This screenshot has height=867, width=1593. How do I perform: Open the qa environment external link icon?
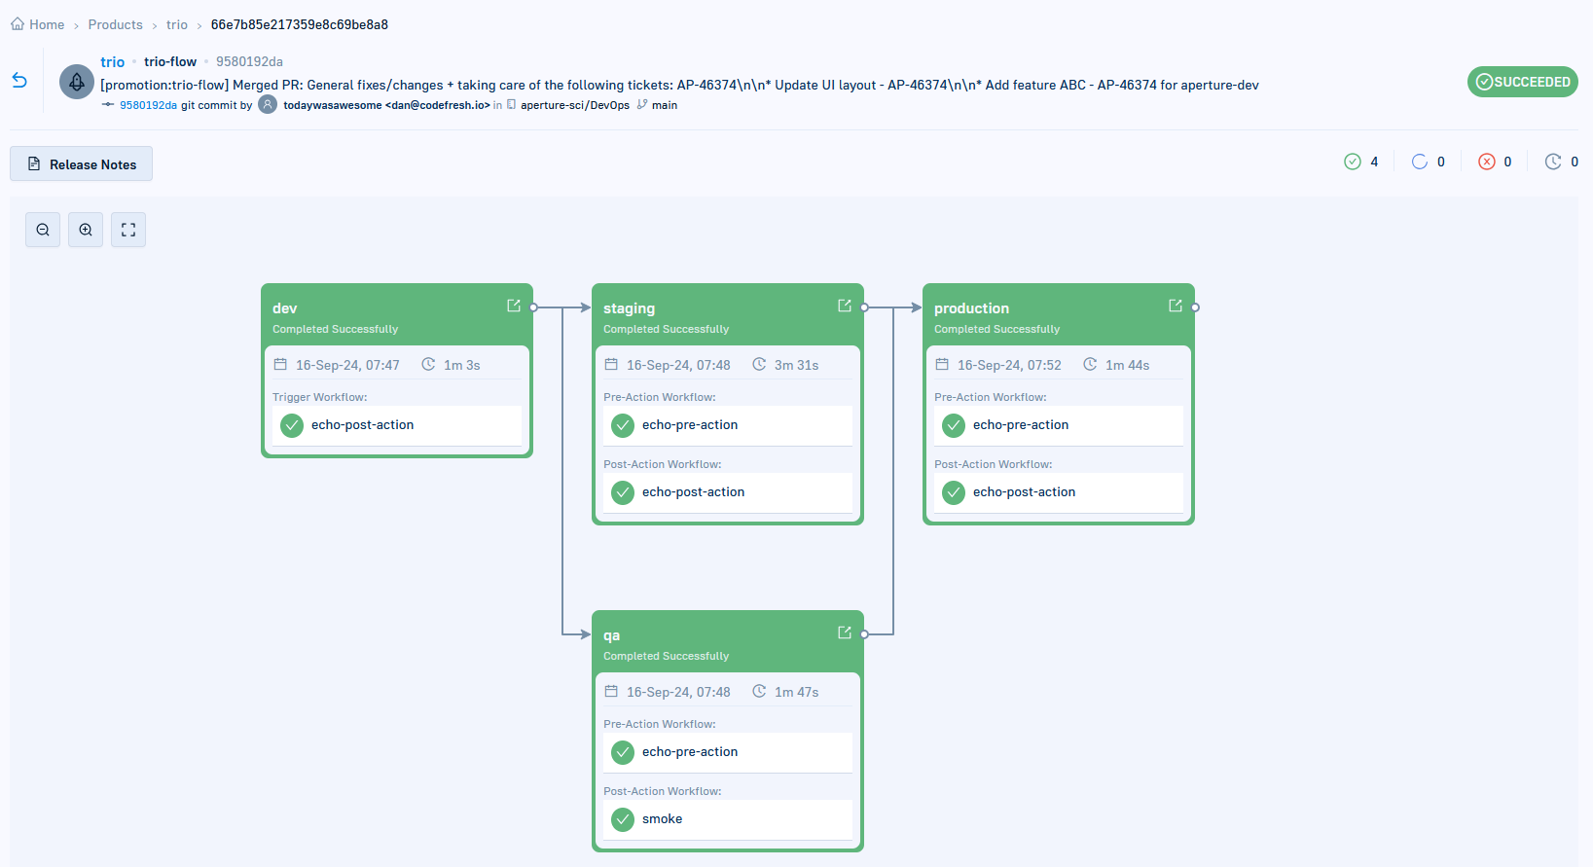[845, 632]
